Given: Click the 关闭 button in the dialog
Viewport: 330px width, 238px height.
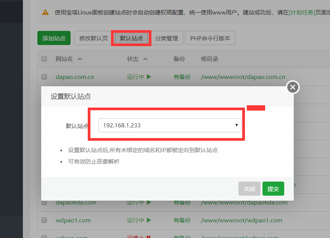Looking at the screenshot, I should coord(249,188).
